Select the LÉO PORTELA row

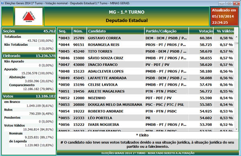146,118
